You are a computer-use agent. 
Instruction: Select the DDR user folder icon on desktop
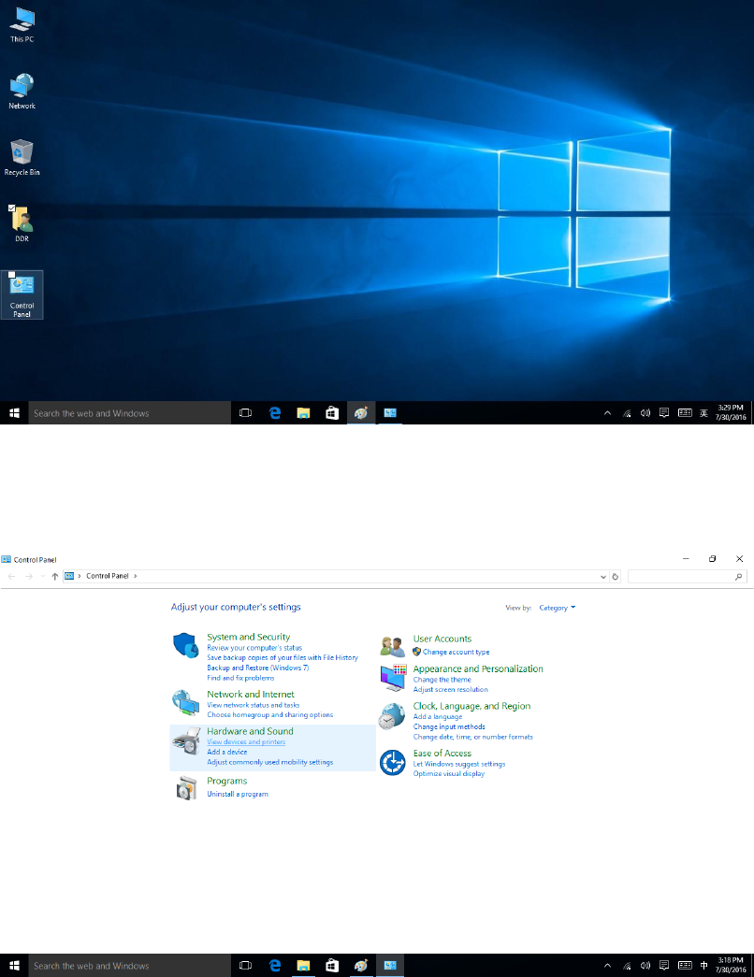[x=22, y=223]
